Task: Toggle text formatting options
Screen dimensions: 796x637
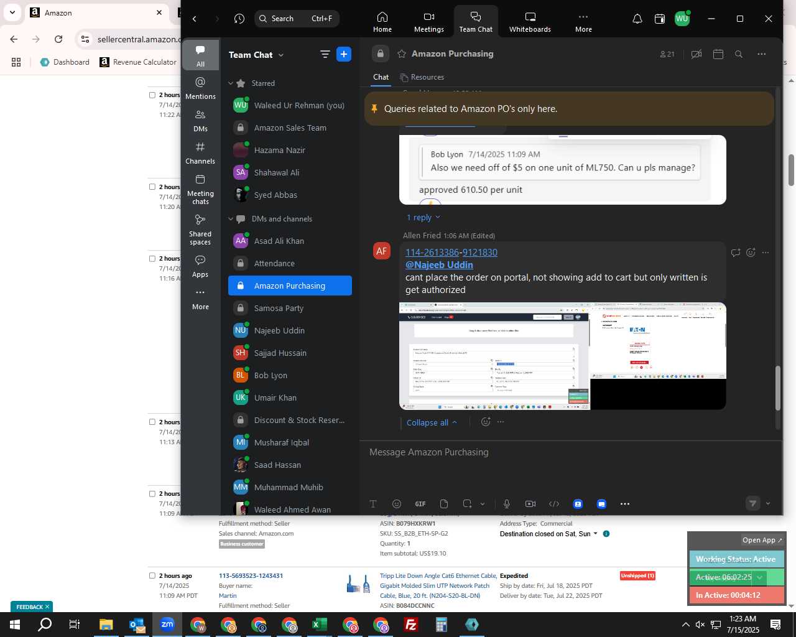Action: [373, 504]
